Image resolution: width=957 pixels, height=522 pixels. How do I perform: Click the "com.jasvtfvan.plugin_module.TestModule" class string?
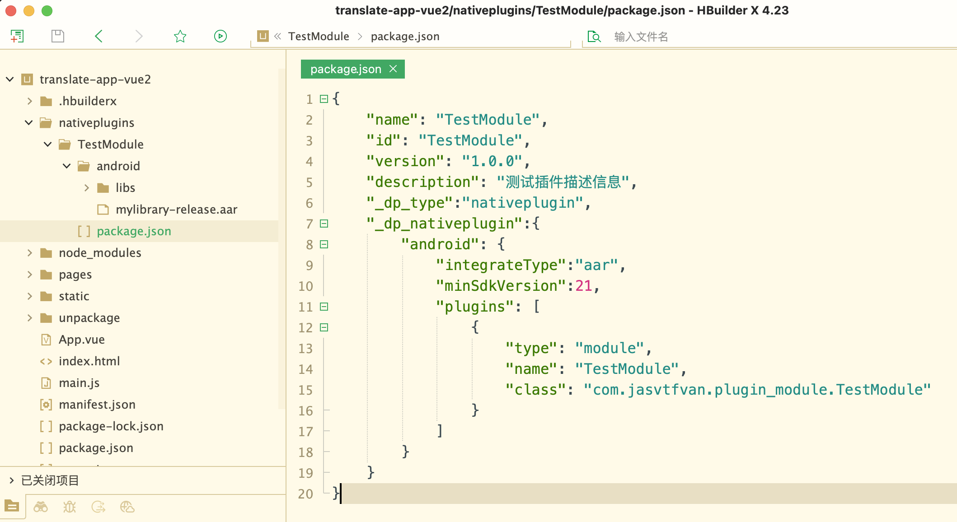point(757,390)
